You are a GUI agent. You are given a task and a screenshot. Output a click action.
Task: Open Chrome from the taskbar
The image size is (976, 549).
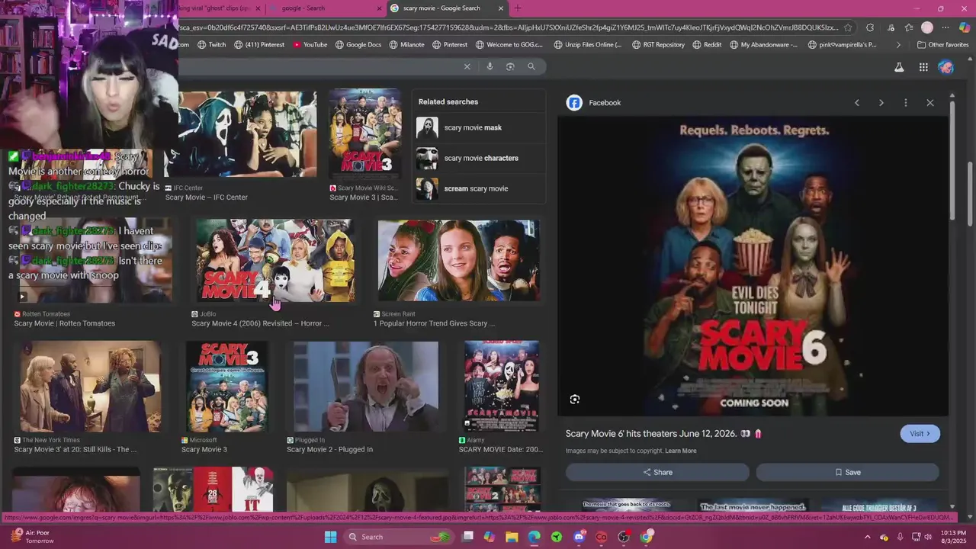(x=647, y=537)
